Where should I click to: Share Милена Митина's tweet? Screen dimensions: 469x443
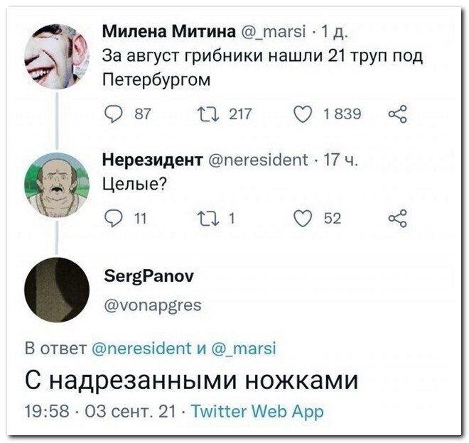[x=397, y=114]
